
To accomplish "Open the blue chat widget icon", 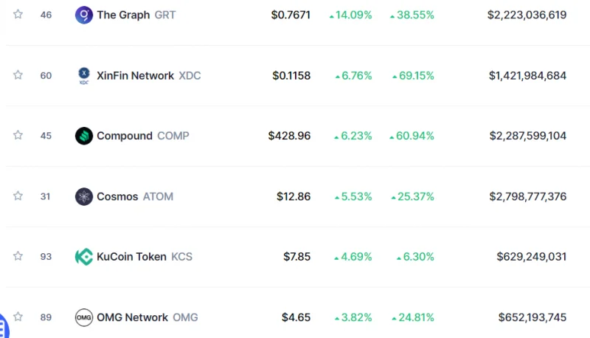I will 3,327.
